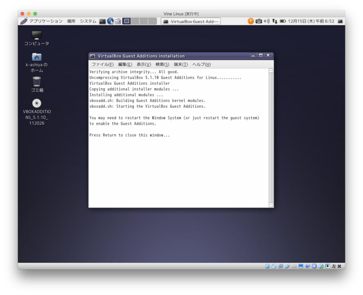363x295 pixels.
Task: Click the 'Installing additional modules ...' line
Action: [x=126, y=95]
